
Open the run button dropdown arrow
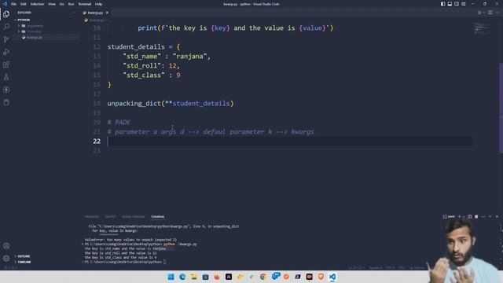484,13
